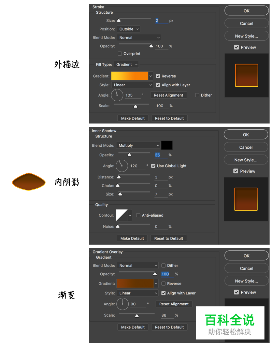
Task: Open the Inner Shadow Blend Mode dropdown
Action: point(138,145)
